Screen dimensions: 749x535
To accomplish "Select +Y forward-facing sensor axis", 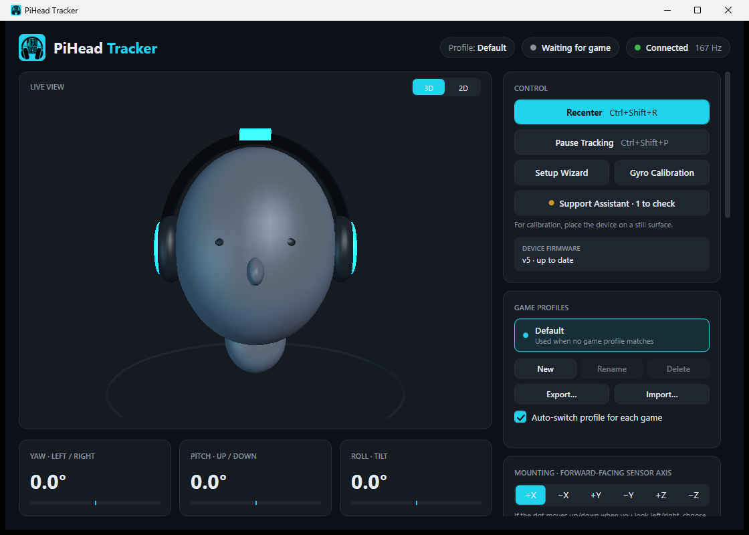I will 596,495.
